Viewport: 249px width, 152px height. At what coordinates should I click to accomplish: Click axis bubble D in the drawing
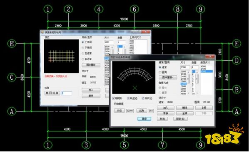pyautogui.click(x=237, y=60)
